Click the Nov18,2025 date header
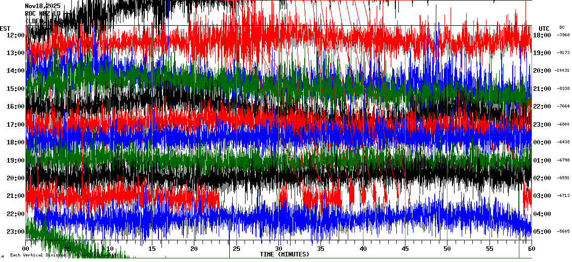 click(43, 6)
